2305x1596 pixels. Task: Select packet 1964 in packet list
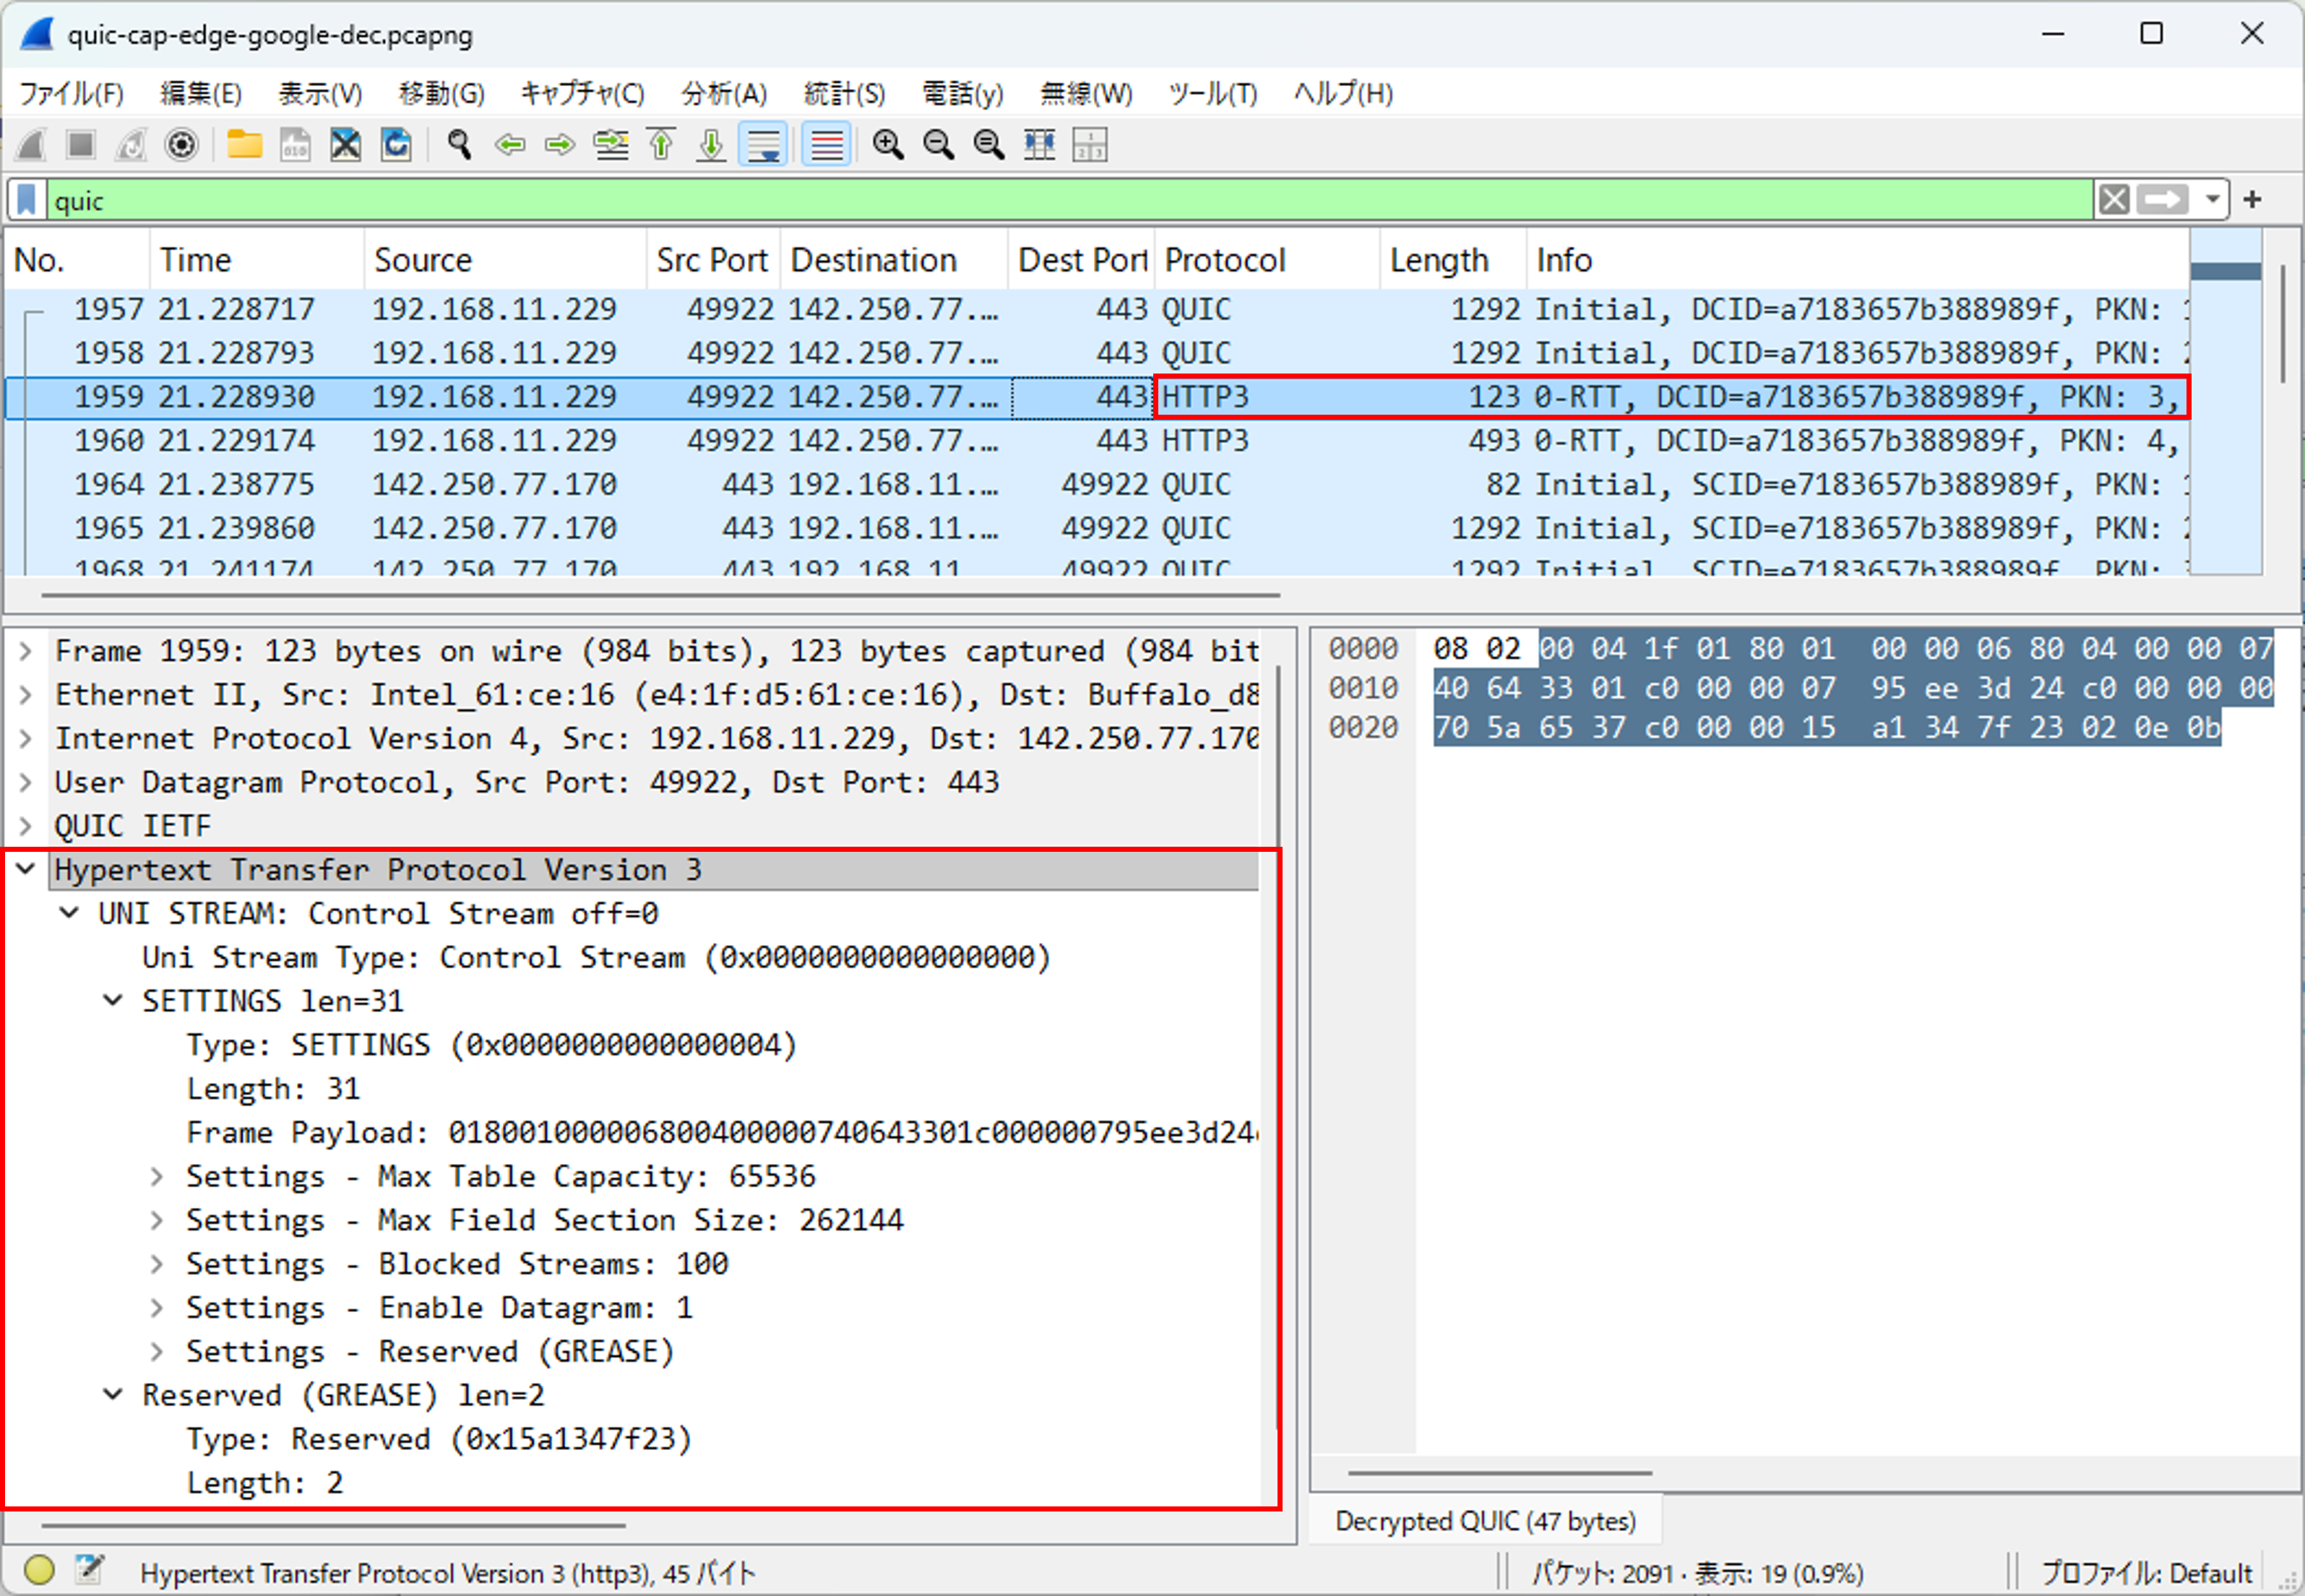click(x=1097, y=485)
